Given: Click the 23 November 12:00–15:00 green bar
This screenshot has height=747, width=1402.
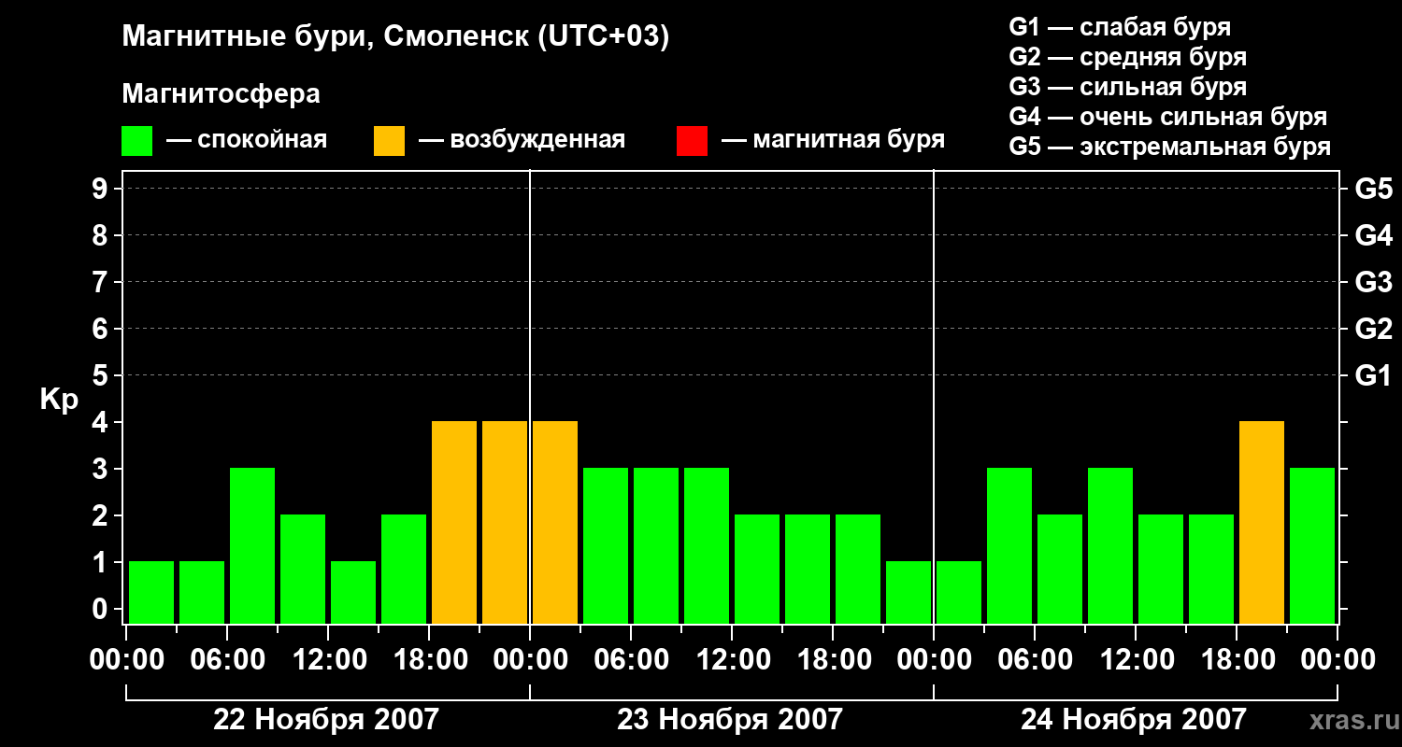Looking at the screenshot, I should click(757, 569).
